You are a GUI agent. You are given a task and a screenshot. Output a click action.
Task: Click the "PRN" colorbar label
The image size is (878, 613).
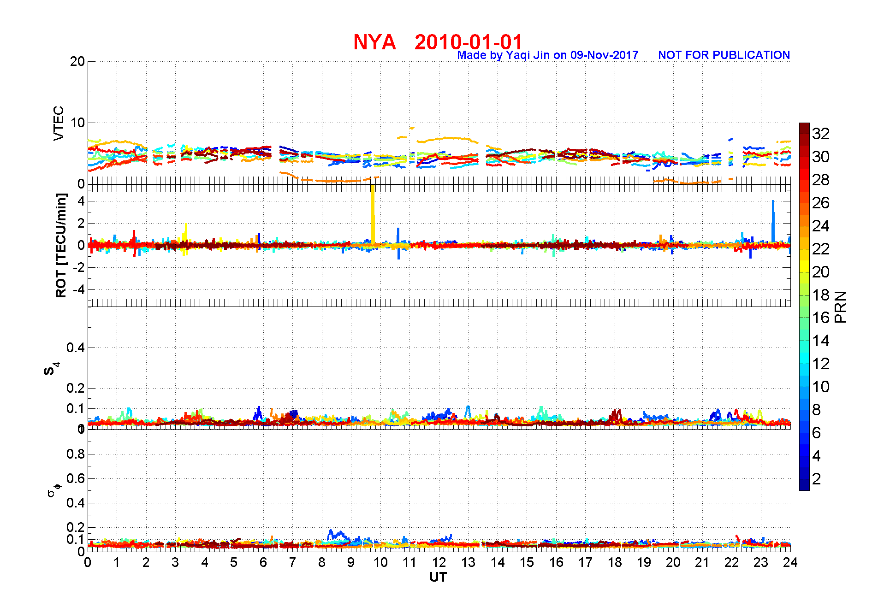tap(841, 306)
